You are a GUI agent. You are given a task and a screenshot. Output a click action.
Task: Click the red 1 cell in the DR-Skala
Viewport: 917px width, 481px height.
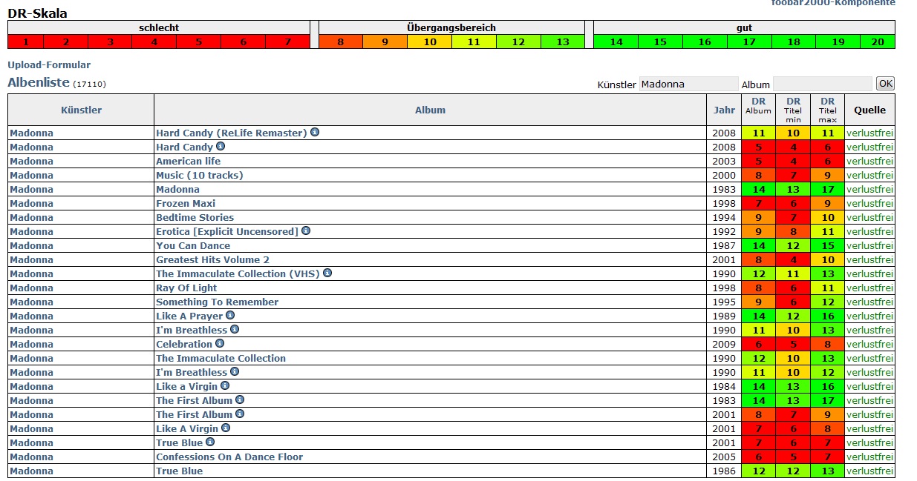[x=25, y=42]
